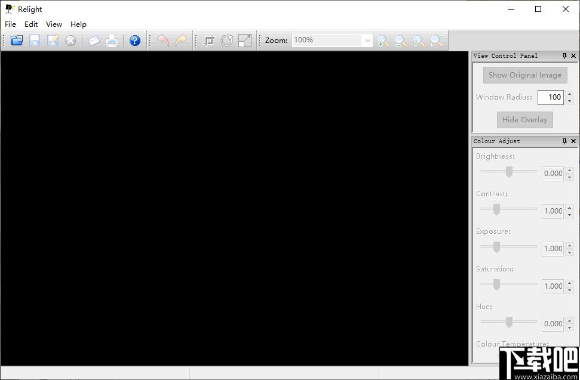Close the View Control Panel
The image size is (580, 380).
pos(573,55)
